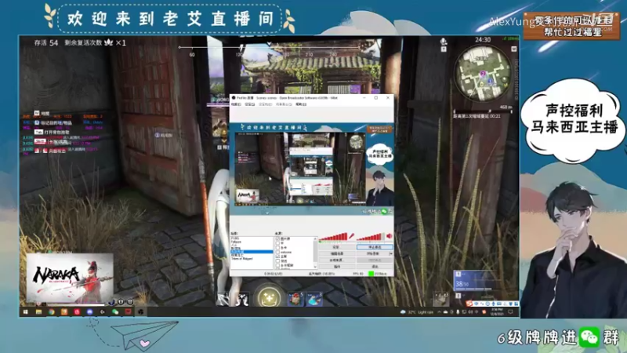Toggle the checked source at top of sources list
Viewport: 627px width, 353px height.
(x=277, y=238)
